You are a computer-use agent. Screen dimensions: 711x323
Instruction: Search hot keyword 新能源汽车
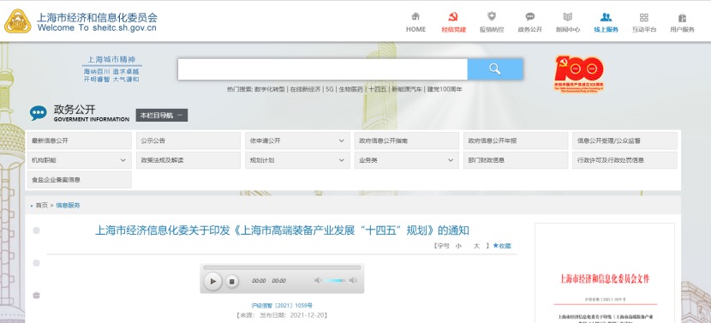(x=407, y=89)
